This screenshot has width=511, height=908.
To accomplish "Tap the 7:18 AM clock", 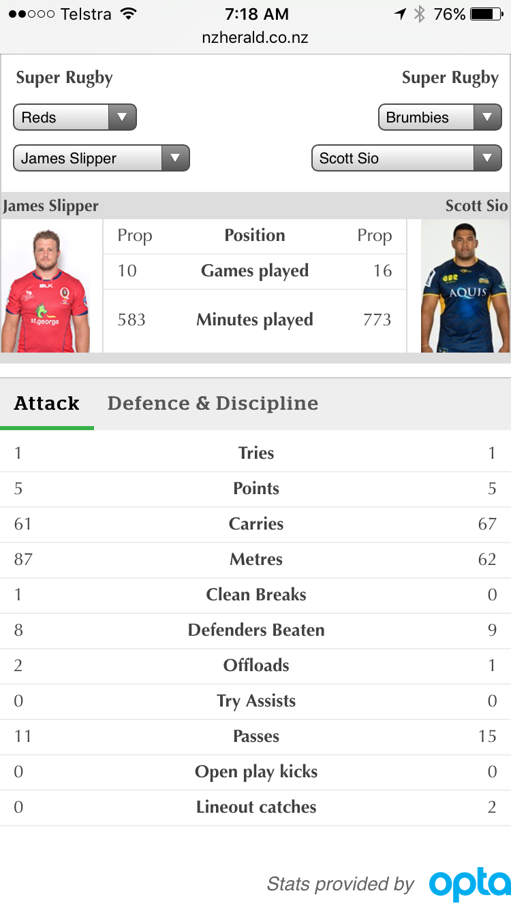I will 257,14.
